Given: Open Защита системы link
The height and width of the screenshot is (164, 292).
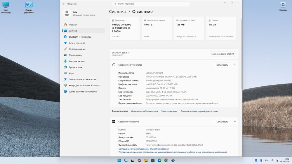Looking at the screenshot, I should coord(169,111).
